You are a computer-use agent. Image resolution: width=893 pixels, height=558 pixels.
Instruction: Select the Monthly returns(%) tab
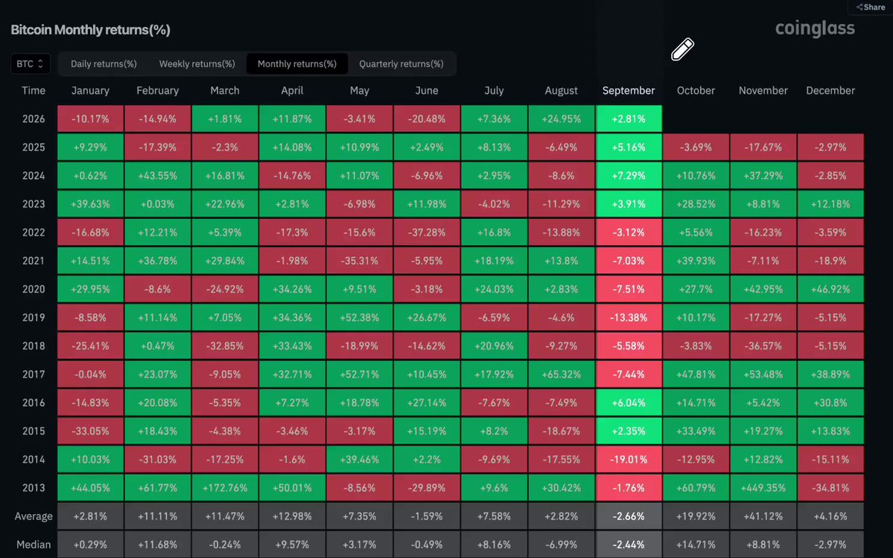[x=297, y=64]
